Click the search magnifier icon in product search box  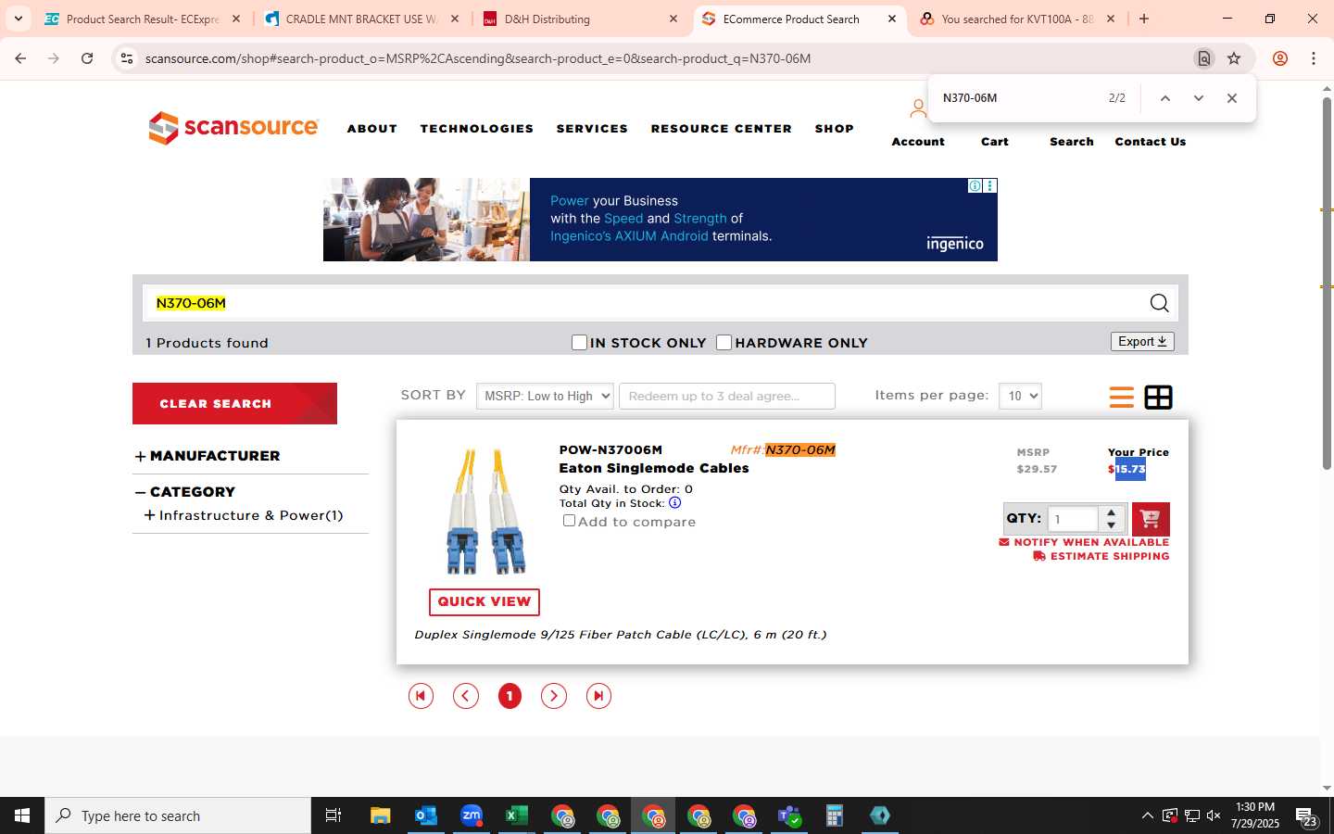click(x=1159, y=303)
